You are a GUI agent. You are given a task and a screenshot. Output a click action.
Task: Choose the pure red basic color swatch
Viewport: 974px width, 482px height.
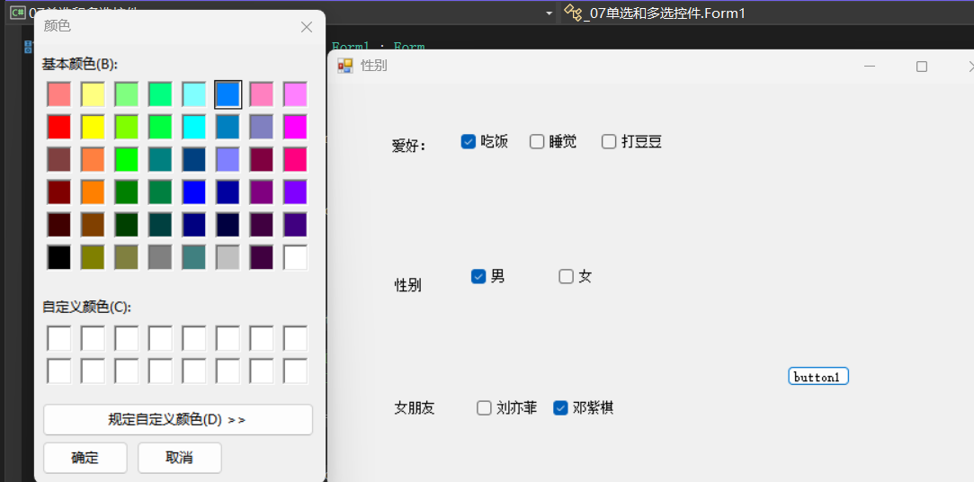[59, 127]
